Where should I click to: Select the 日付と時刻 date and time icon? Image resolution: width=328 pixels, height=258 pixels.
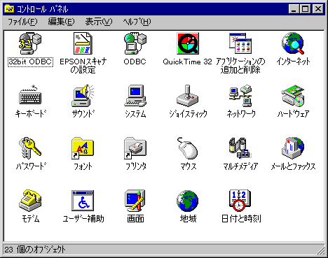[240, 201]
